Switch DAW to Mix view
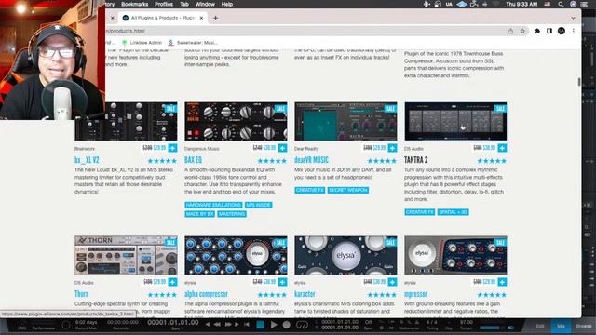Image resolution: width=596 pixels, height=335 pixels. (561, 326)
